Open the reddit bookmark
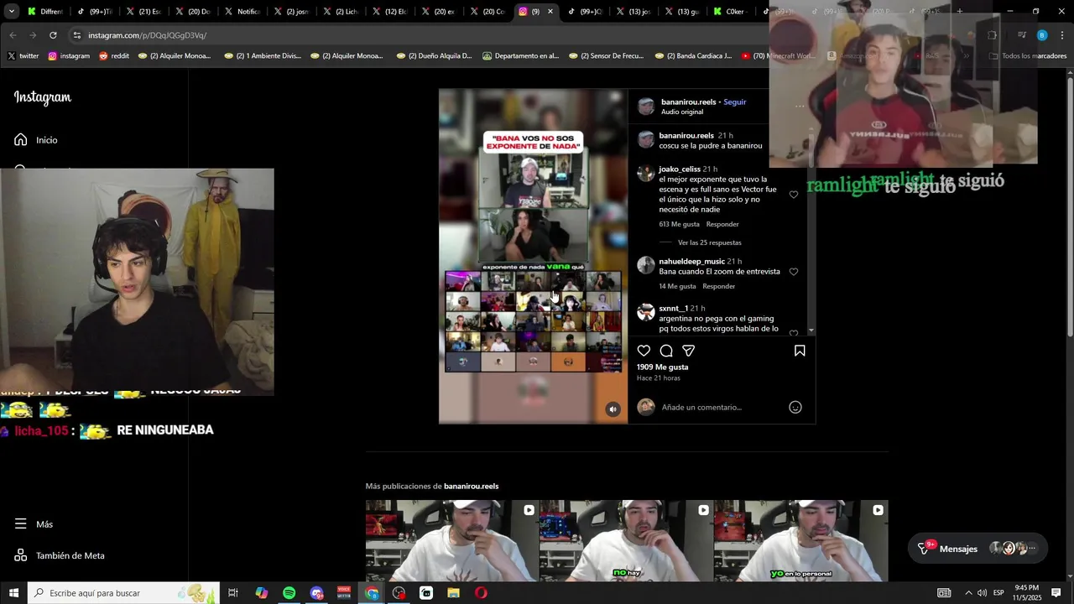 coord(114,56)
